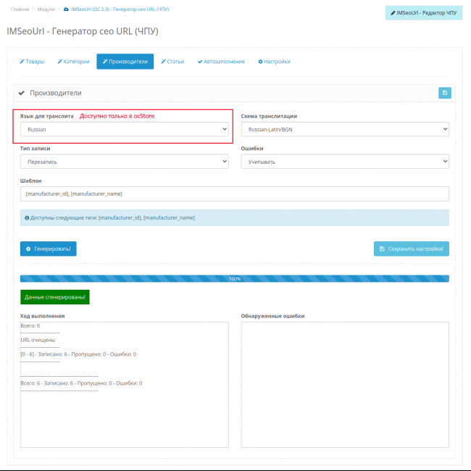Click the 100% progress bar

click(234, 278)
